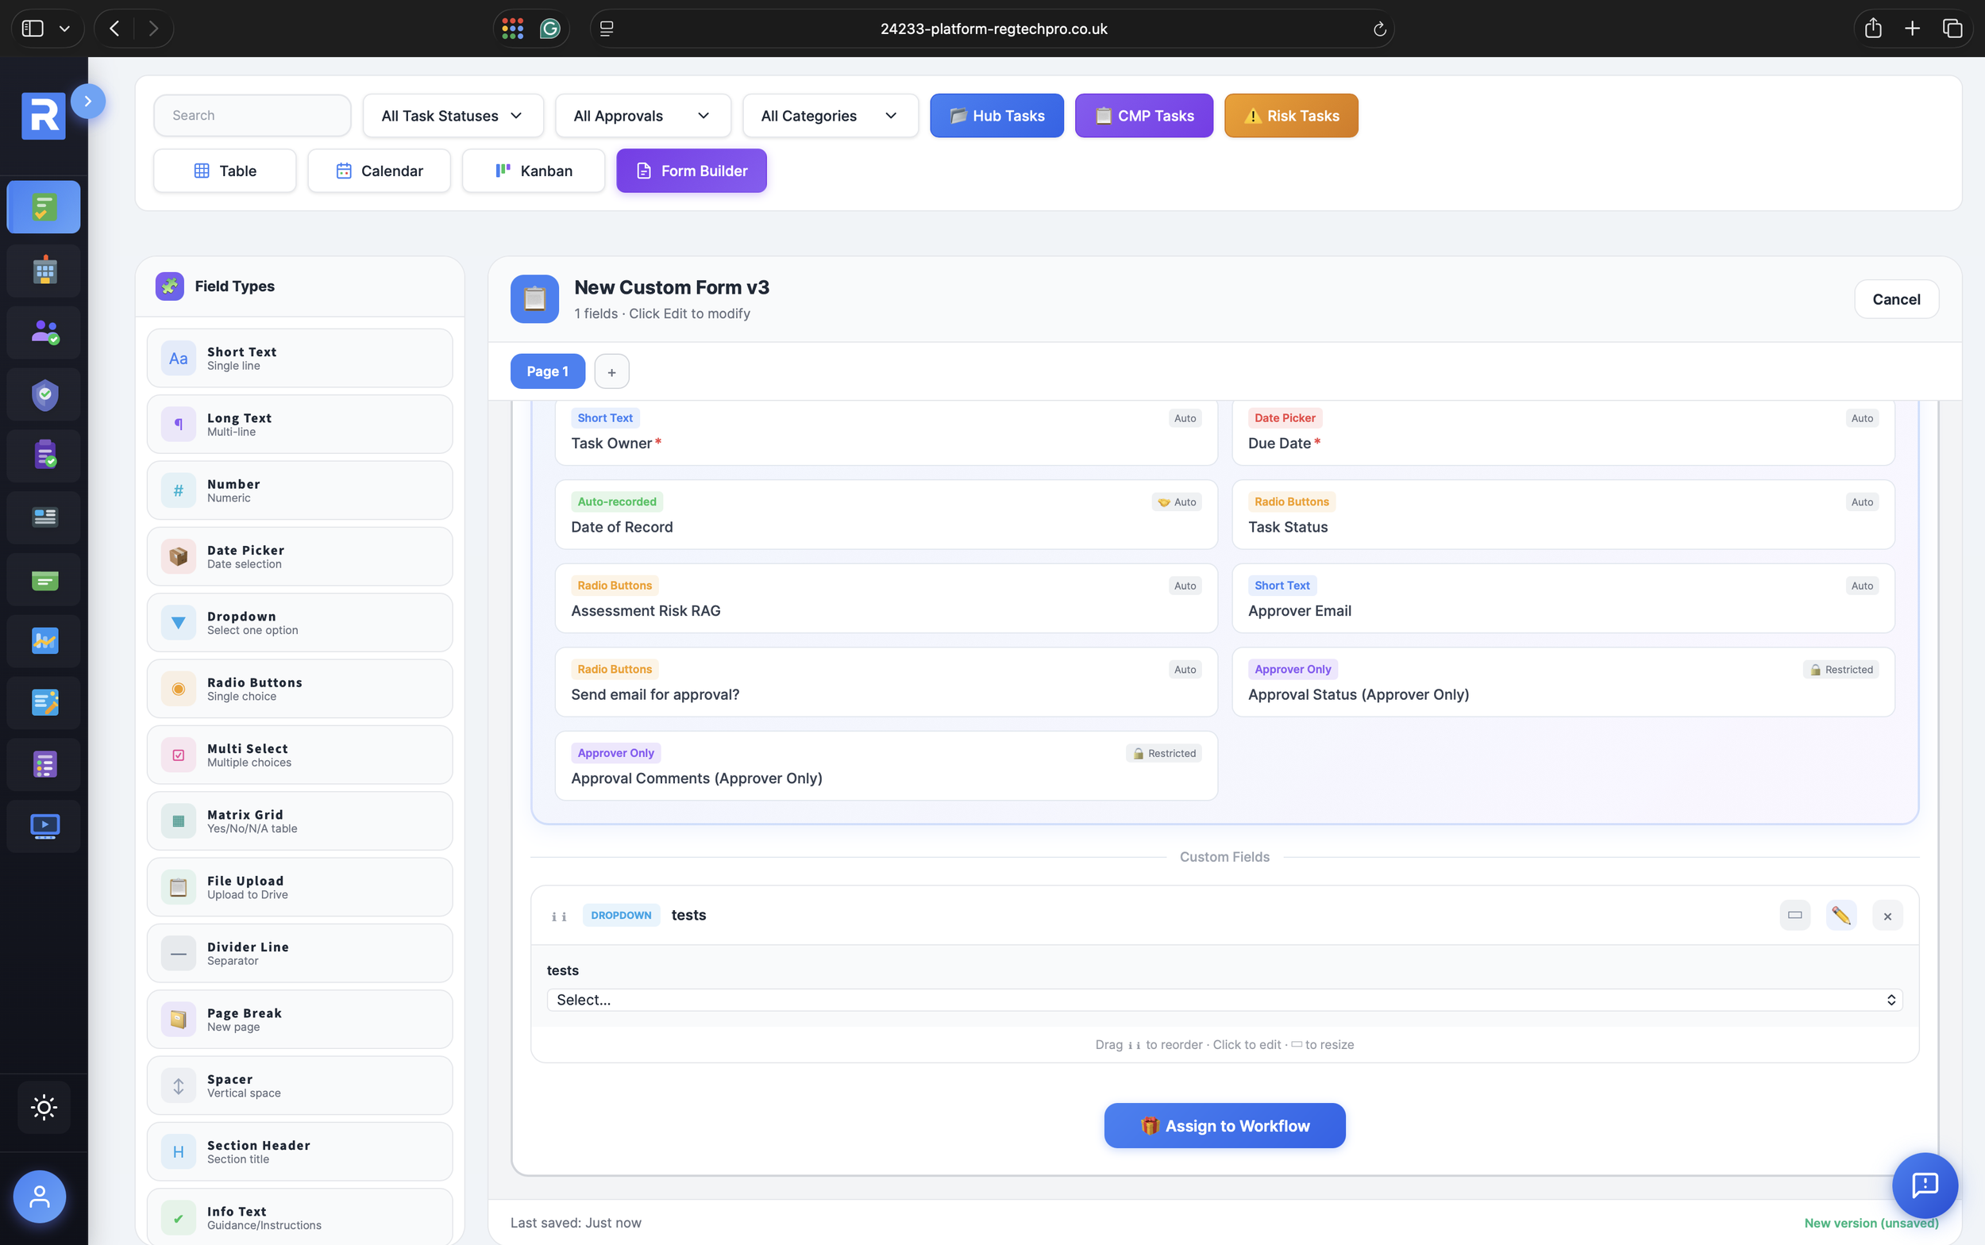
Task: Click the pencil edit icon on tests field
Action: tap(1840, 916)
